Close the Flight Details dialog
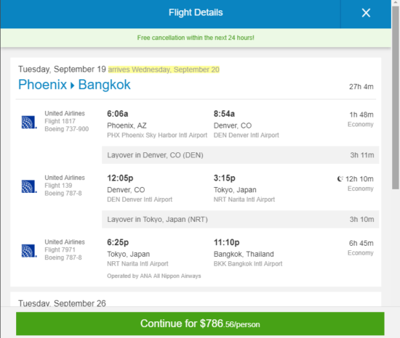Screen dimensions: 400x338 [366, 13]
